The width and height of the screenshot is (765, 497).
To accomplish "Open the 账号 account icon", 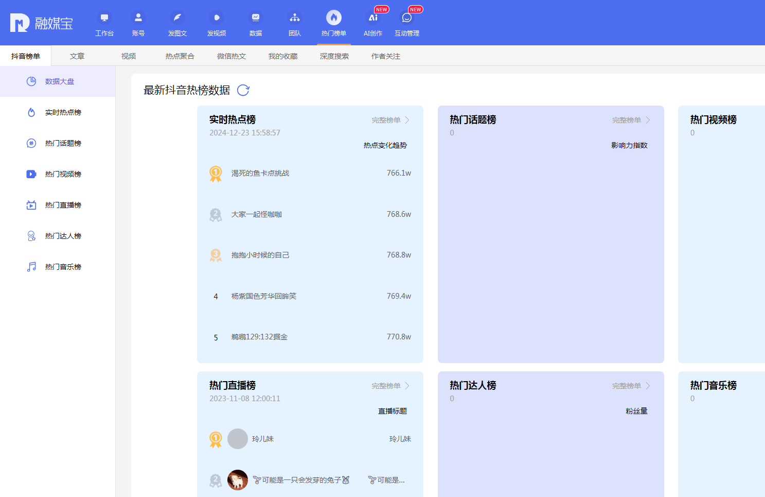I will [138, 18].
